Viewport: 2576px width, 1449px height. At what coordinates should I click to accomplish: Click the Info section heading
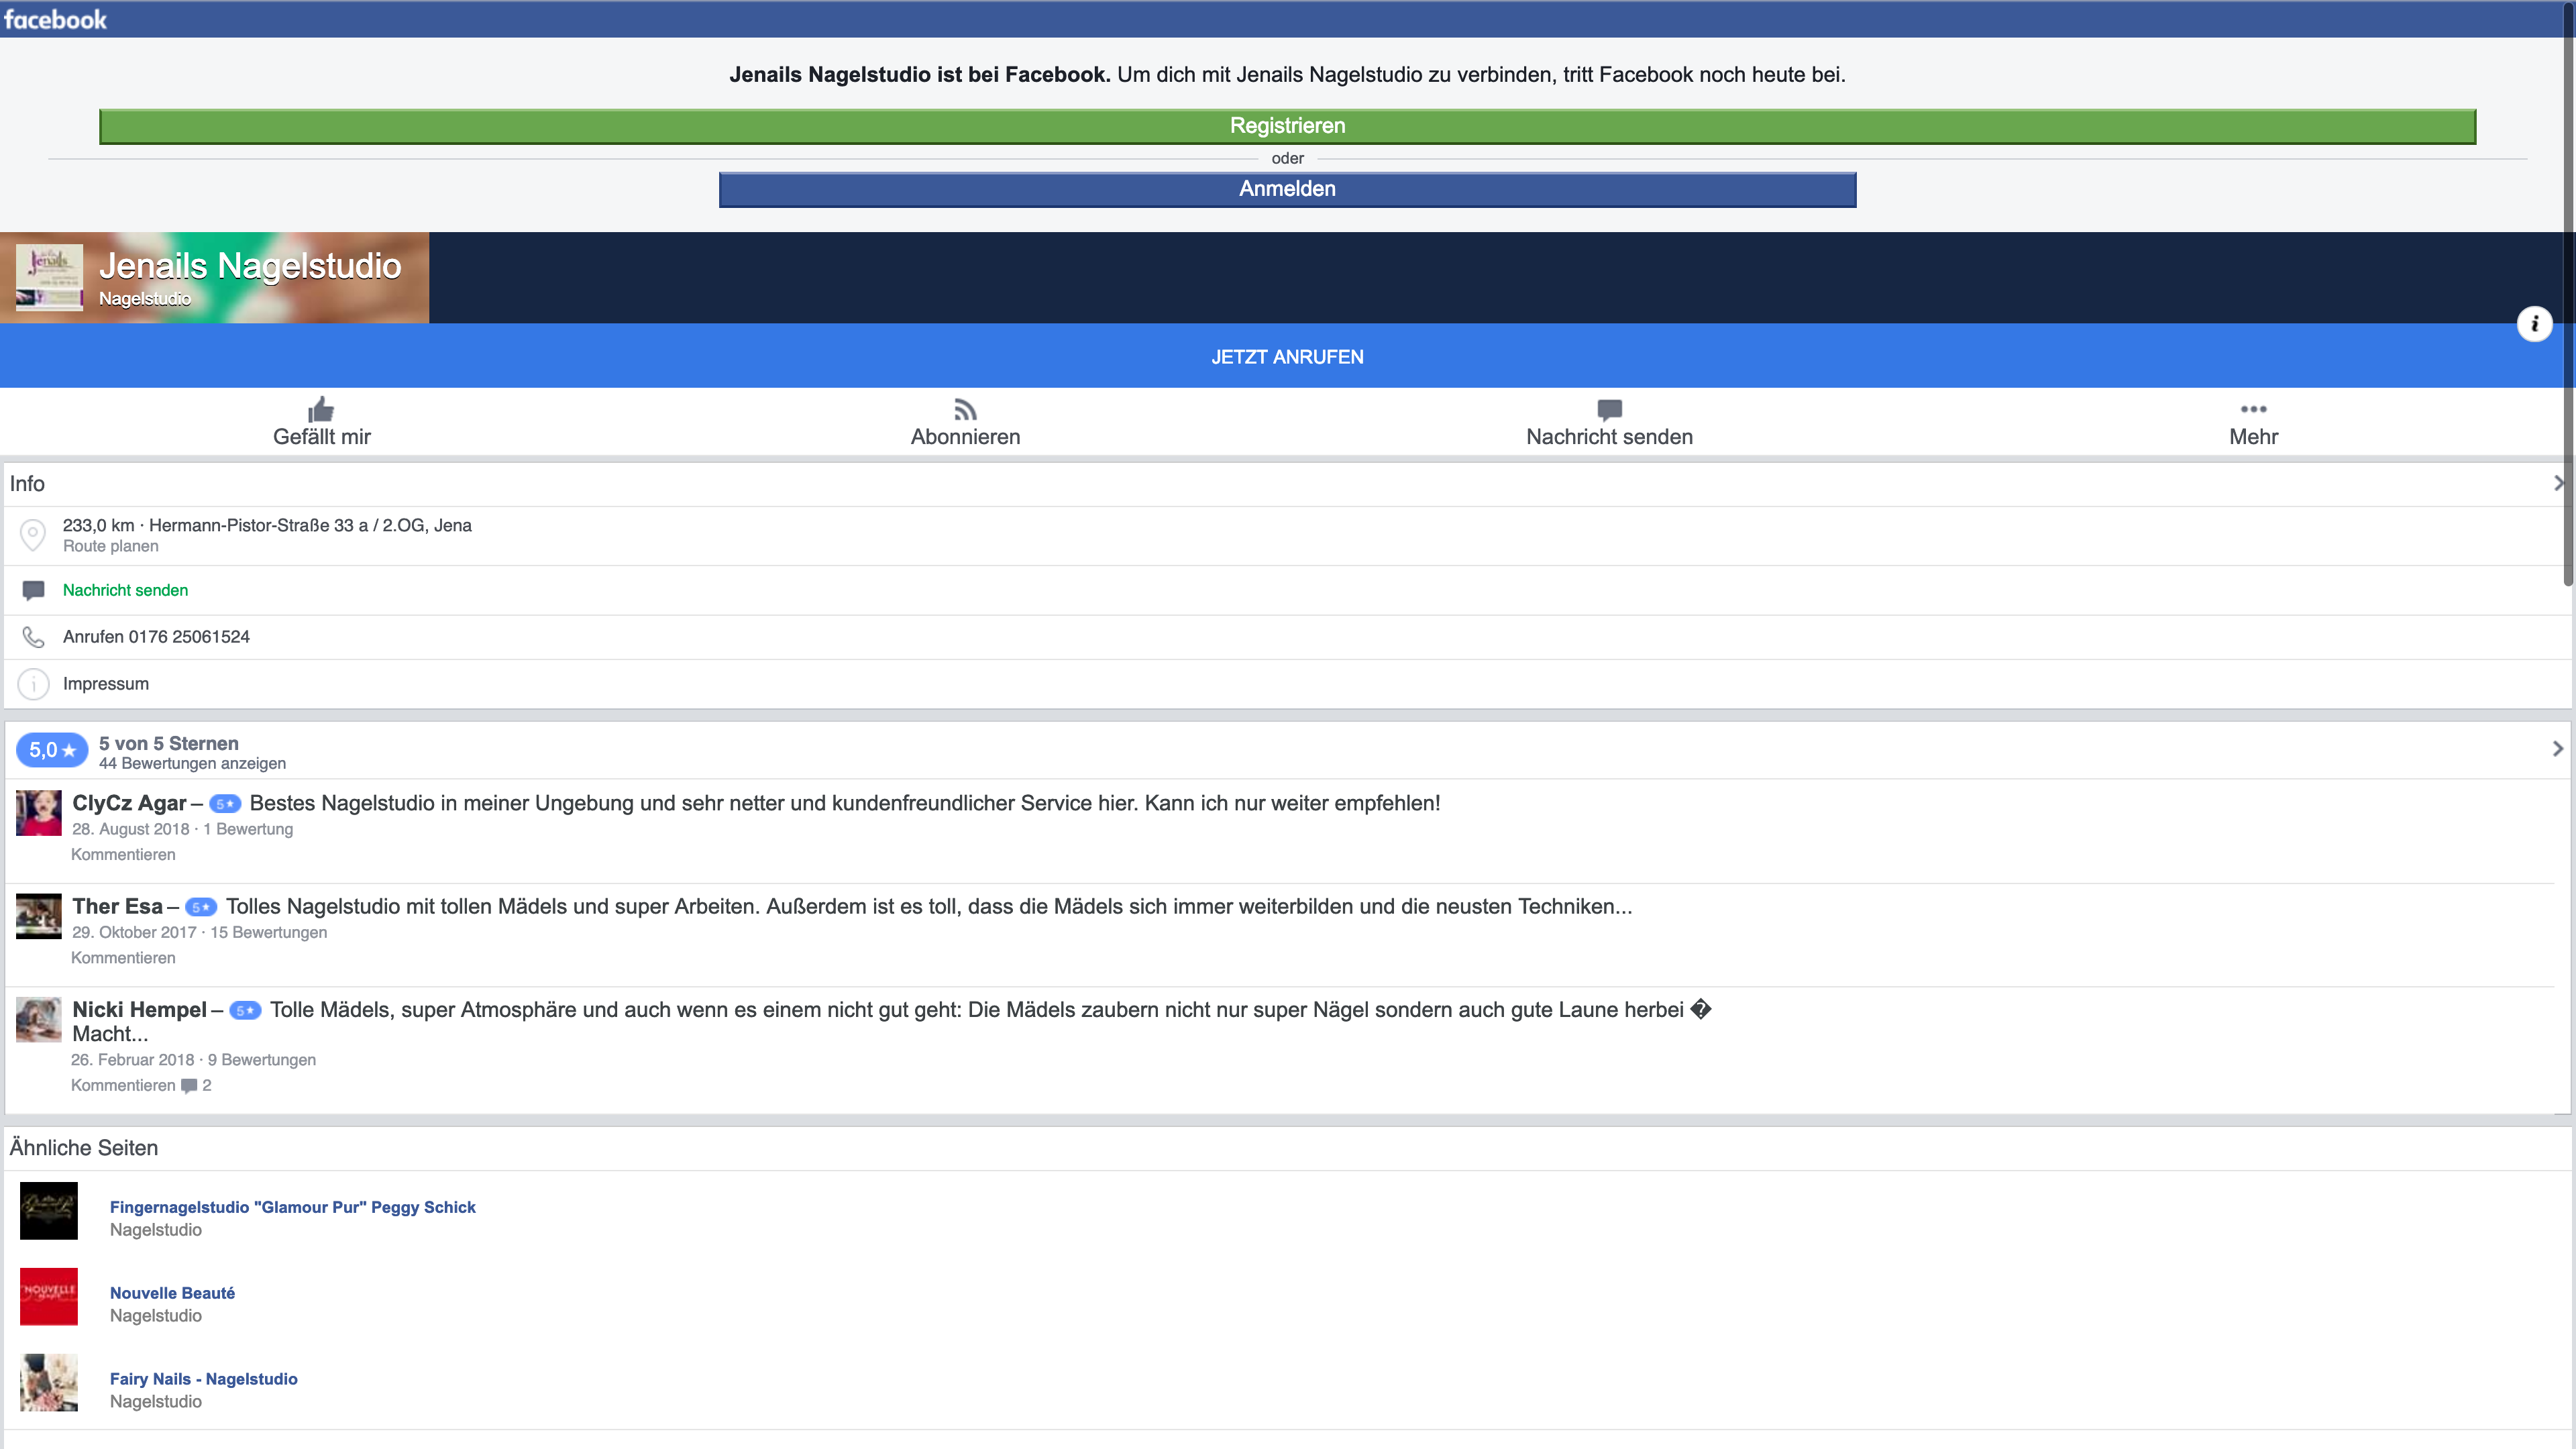27,483
